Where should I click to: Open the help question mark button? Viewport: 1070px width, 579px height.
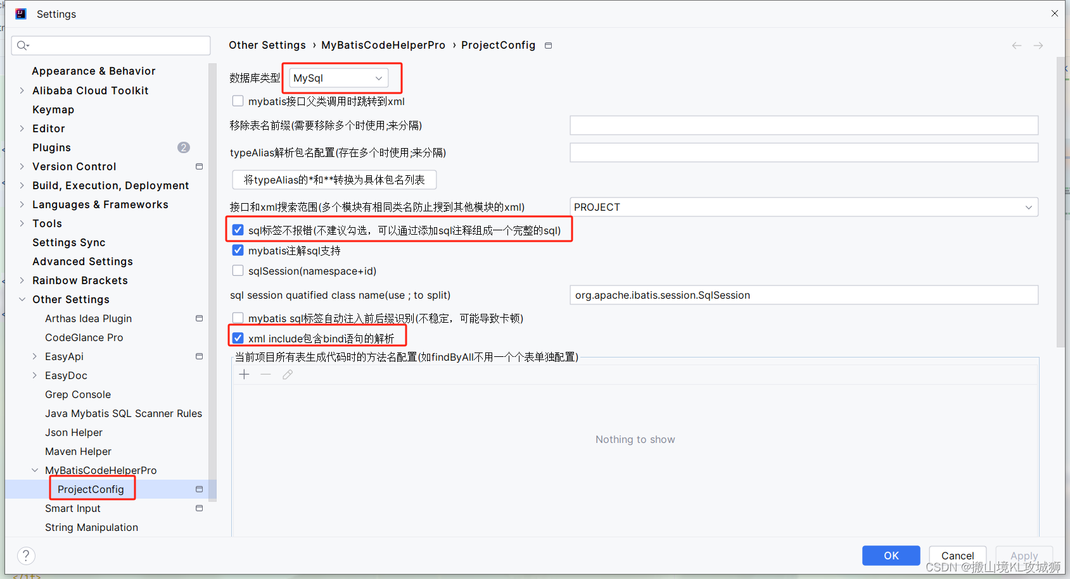[26, 556]
